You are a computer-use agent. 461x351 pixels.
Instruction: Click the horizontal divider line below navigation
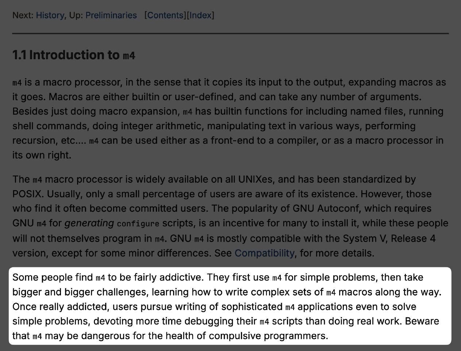(x=230, y=34)
